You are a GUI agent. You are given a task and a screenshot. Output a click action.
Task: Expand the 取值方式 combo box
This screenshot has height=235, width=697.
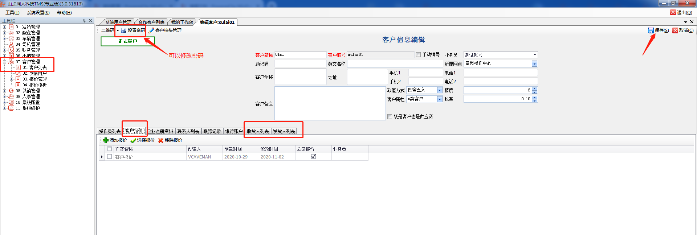pyautogui.click(x=440, y=90)
